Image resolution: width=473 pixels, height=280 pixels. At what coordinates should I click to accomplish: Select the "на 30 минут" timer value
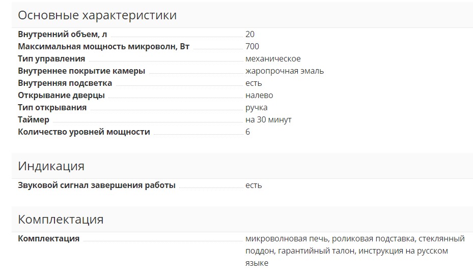pos(268,120)
